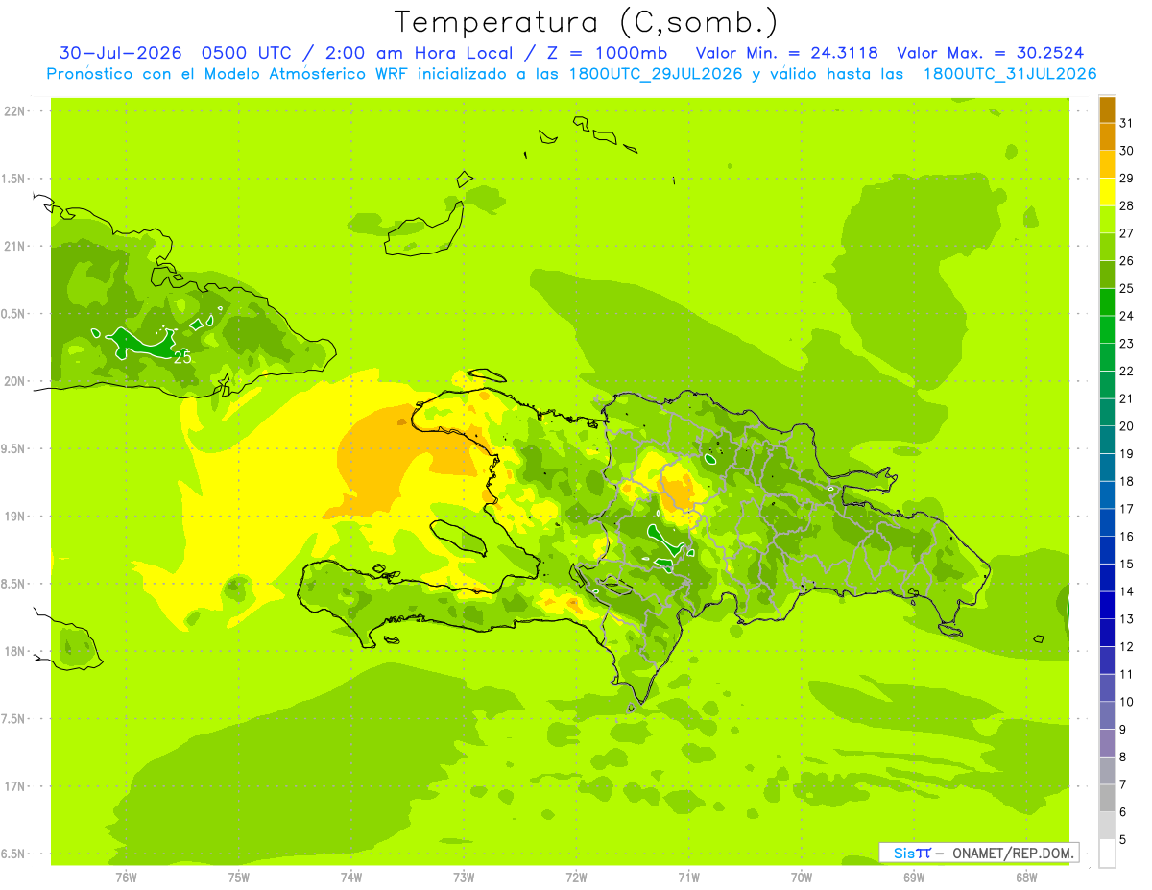Click the green legend swatch between 24 and 25

click(x=1107, y=301)
